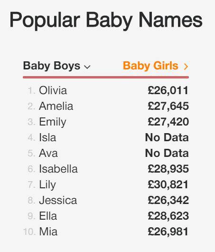Click the arrow beside Baby Girls
The width and height of the screenshot is (215, 252).
click(x=186, y=67)
